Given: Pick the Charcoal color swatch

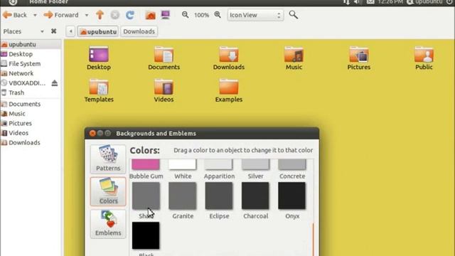Looking at the screenshot, I should coord(255,196).
